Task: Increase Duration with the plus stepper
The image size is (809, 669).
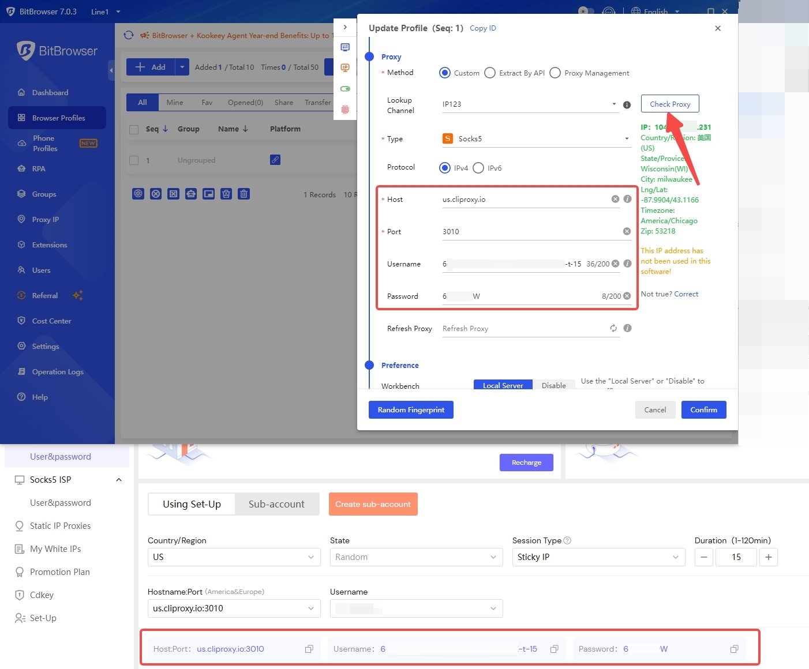Action: pyautogui.click(x=768, y=557)
